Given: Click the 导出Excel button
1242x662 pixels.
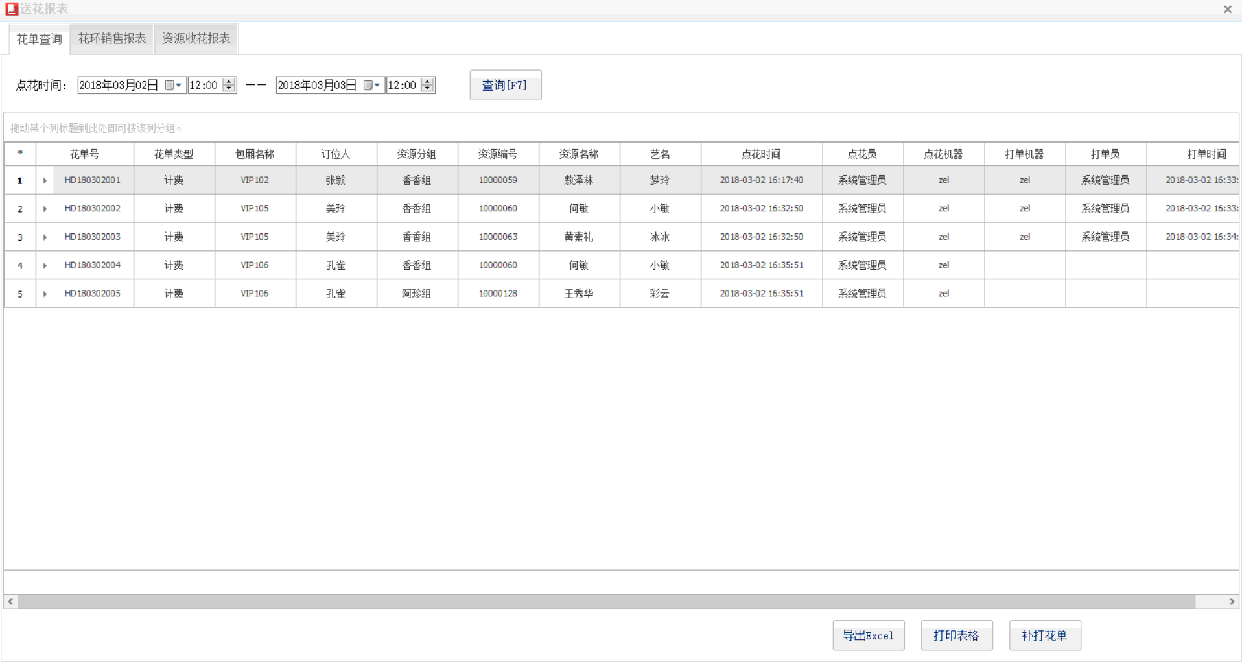Looking at the screenshot, I should click(868, 635).
